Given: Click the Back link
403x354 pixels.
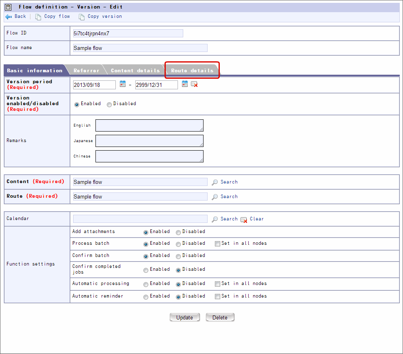Looking at the screenshot, I should [20, 16].
